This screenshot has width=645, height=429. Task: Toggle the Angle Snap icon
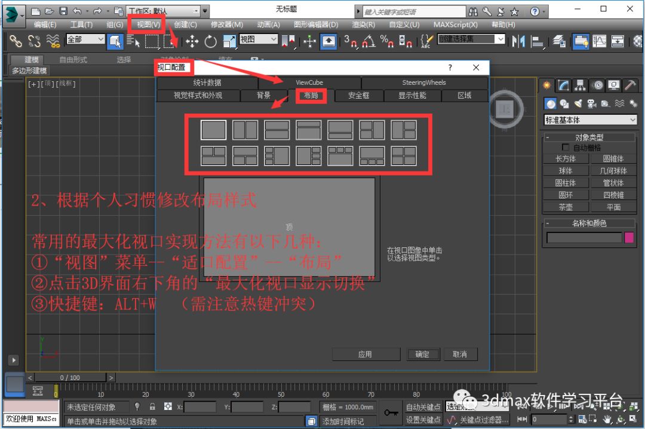click(368, 41)
